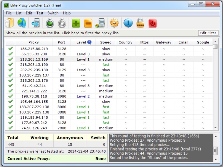The height and width of the screenshot is (167, 223).
Task: Sort by the Email column header
Action: (x=183, y=42)
